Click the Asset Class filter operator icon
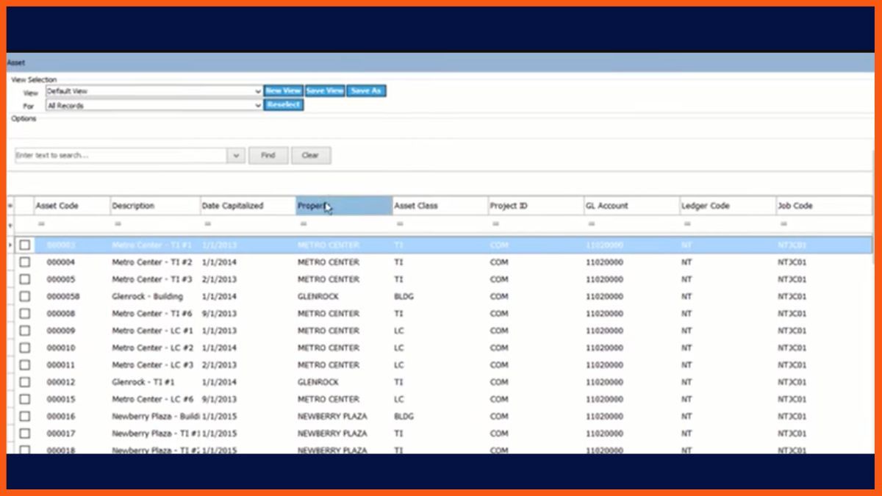 400,223
